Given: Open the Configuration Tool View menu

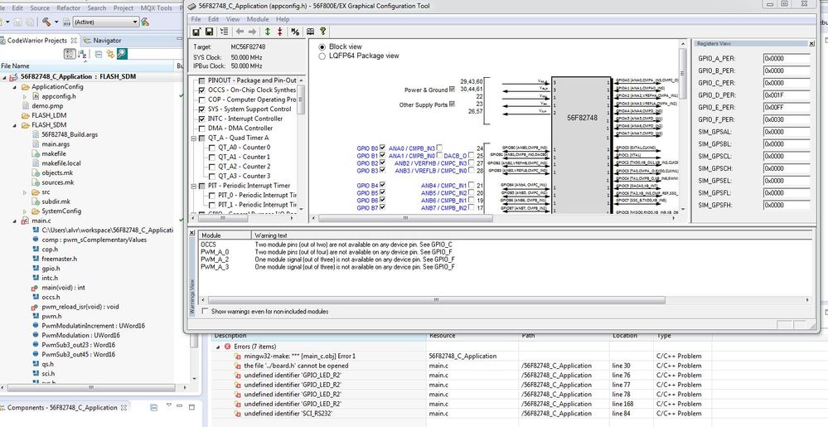Looking at the screenshot, I should click(233, 19).
